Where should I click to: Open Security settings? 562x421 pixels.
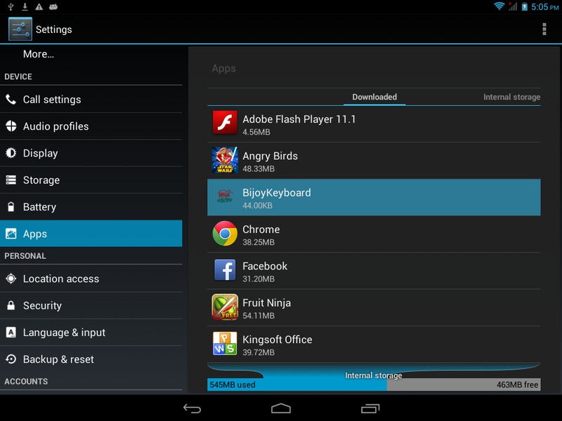91,305
